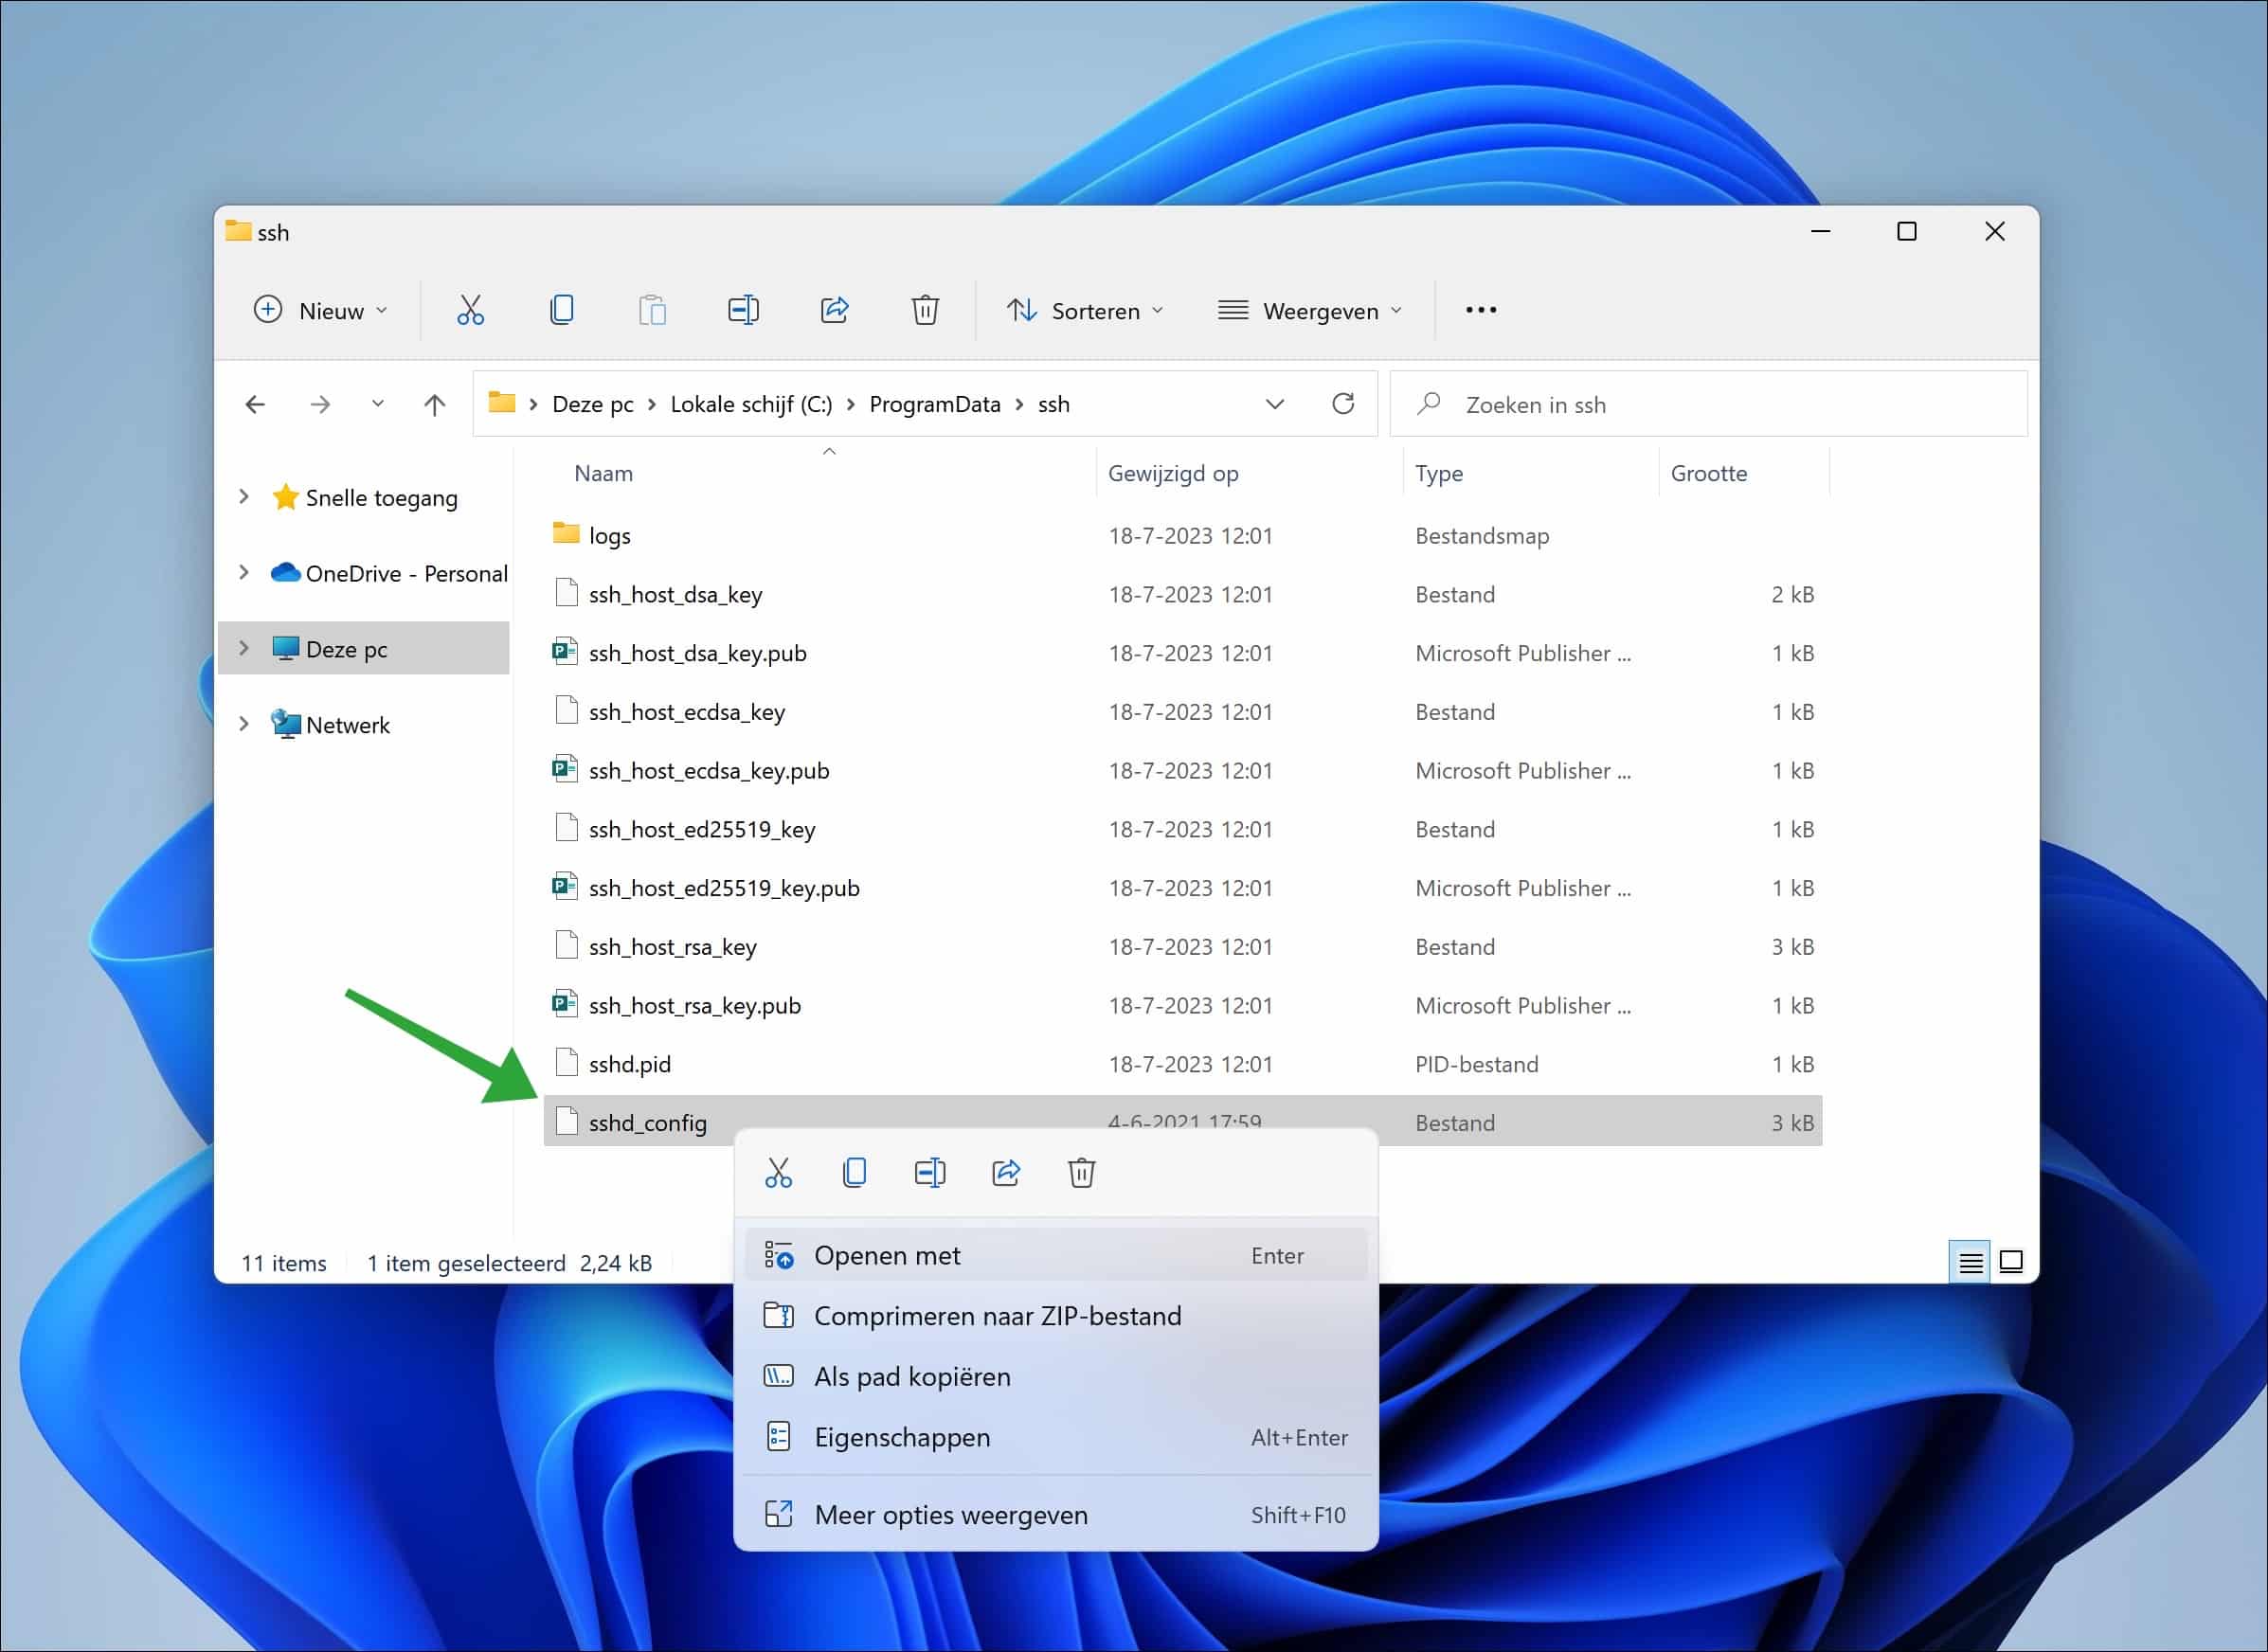Open the See more ellipsis icon
The height and width of the screenshot is (1652, 2268).
(x=1480, y=310)
